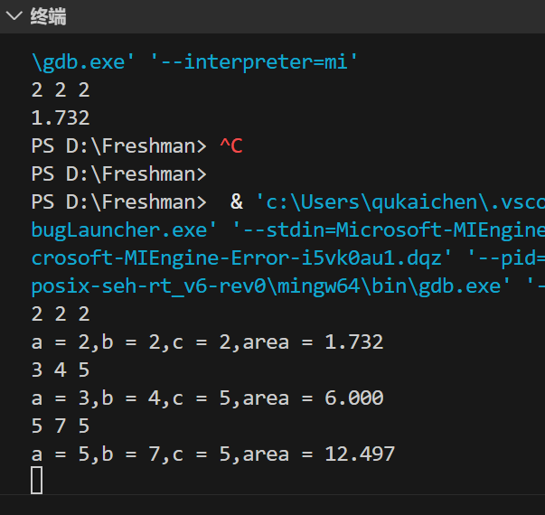
Task: Click the input line 3 4 5
Action: tap(61, 370)
